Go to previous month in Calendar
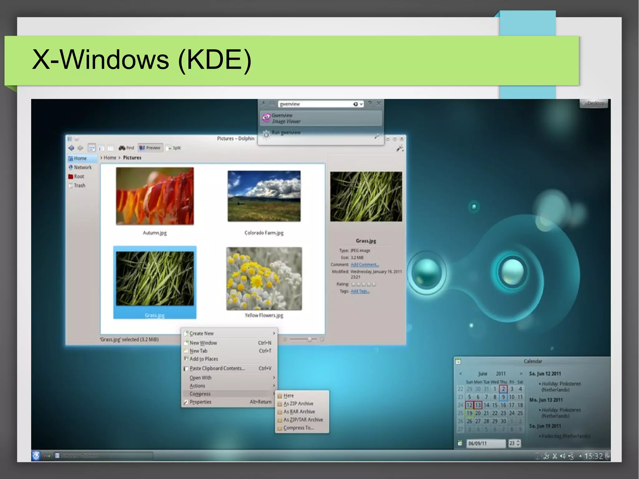Image resolution: width=639 pixels, height=479 pixels. (x=460, y=374)
